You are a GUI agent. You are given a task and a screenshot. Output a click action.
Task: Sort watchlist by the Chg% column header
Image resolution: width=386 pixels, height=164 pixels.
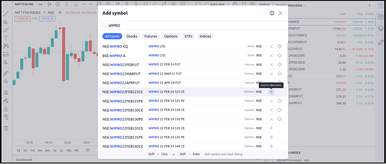click(x=370, y=14)
